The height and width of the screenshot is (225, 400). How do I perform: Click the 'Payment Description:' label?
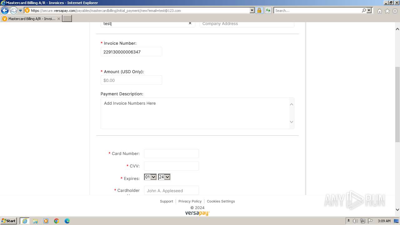coord(122,94)
